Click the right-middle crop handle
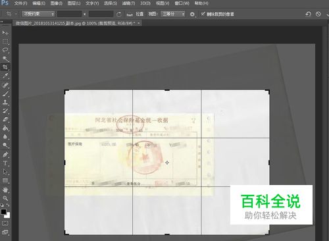329x241 pixels. (x=269, y=163)
